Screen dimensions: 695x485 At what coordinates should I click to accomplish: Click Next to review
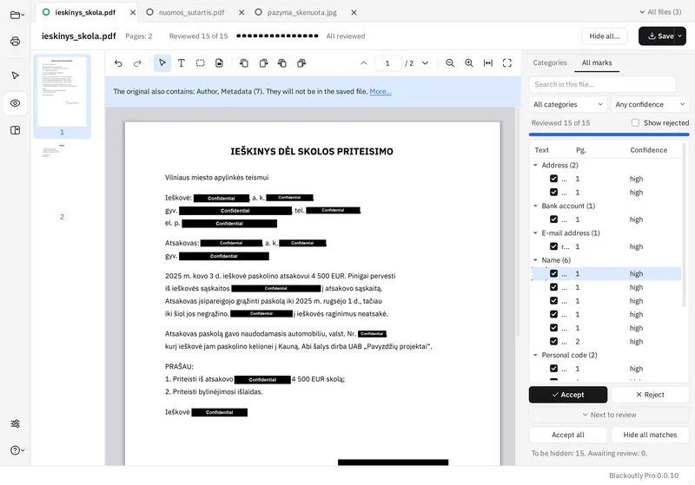[x=609, y=415]
